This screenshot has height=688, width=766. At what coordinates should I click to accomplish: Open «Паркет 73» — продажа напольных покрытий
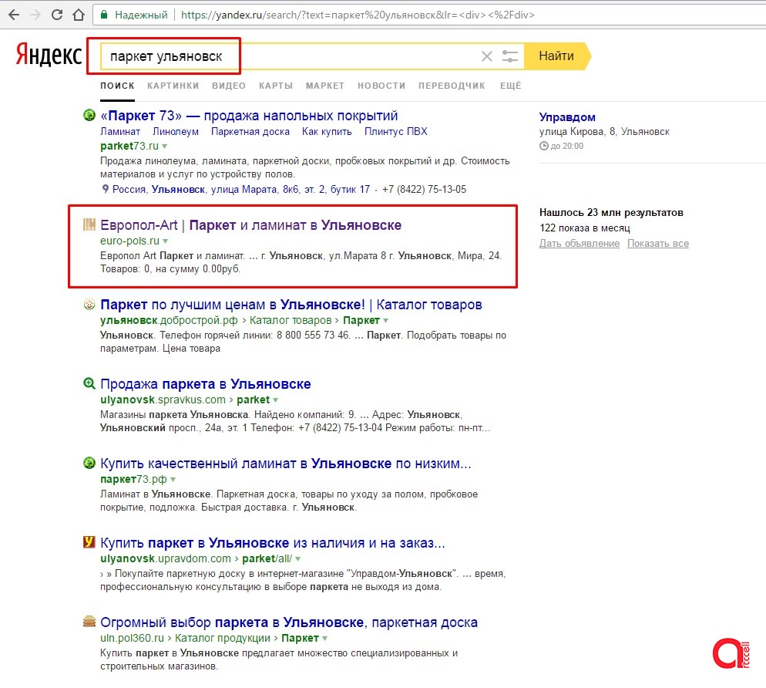[x=249, y=116]
